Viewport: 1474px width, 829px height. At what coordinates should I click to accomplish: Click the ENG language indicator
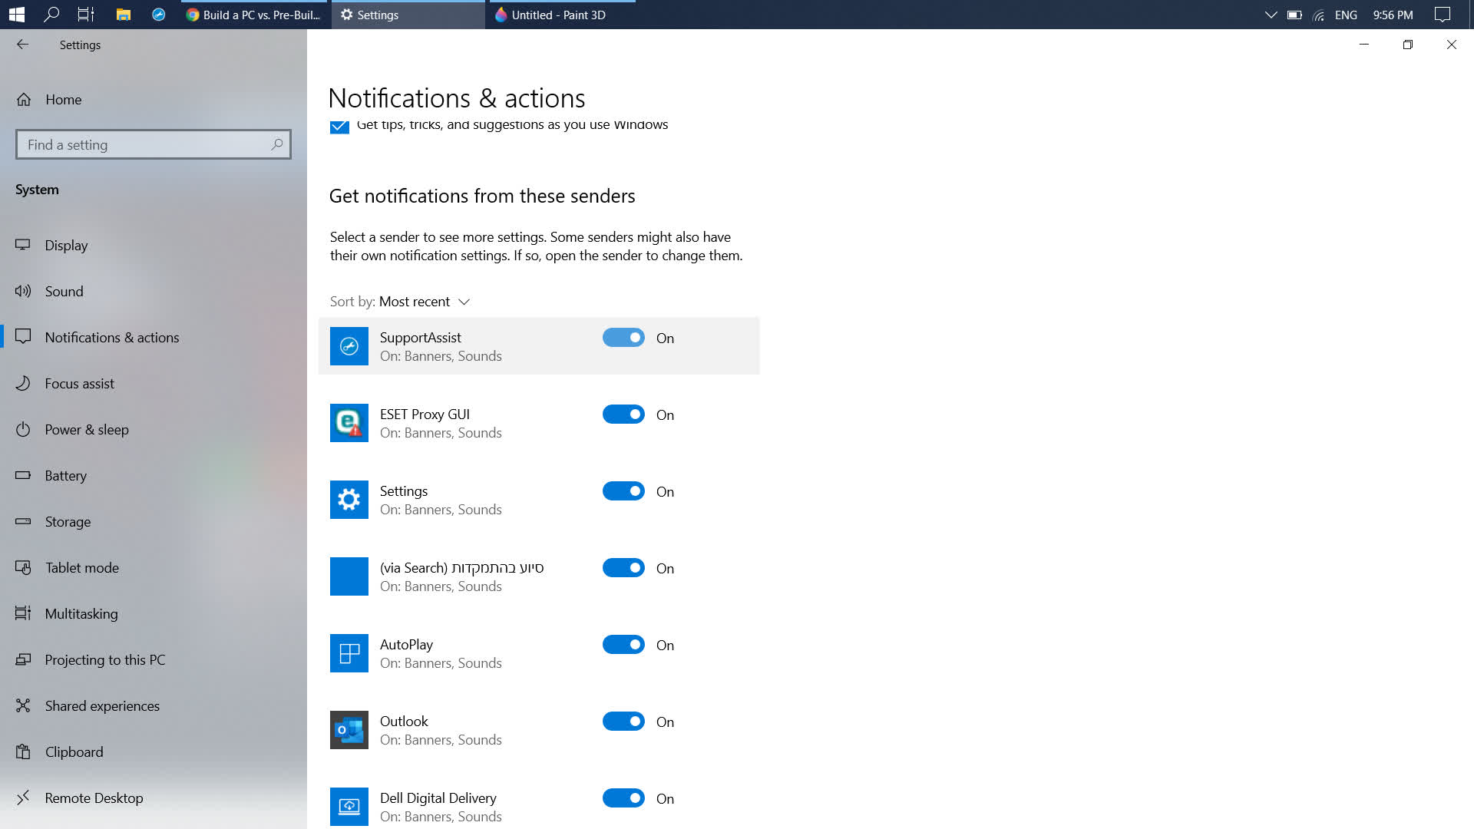pos(1346,15)
